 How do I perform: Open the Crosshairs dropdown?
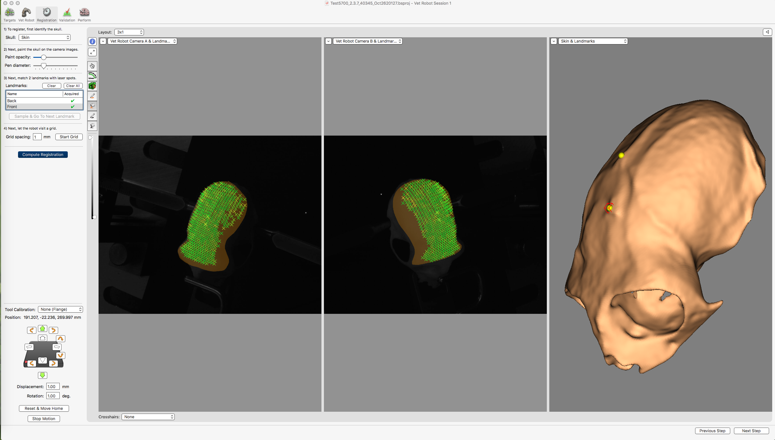148,417
